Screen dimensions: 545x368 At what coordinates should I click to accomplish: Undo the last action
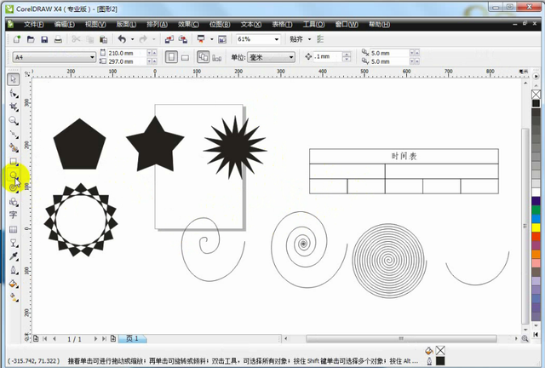122,39
